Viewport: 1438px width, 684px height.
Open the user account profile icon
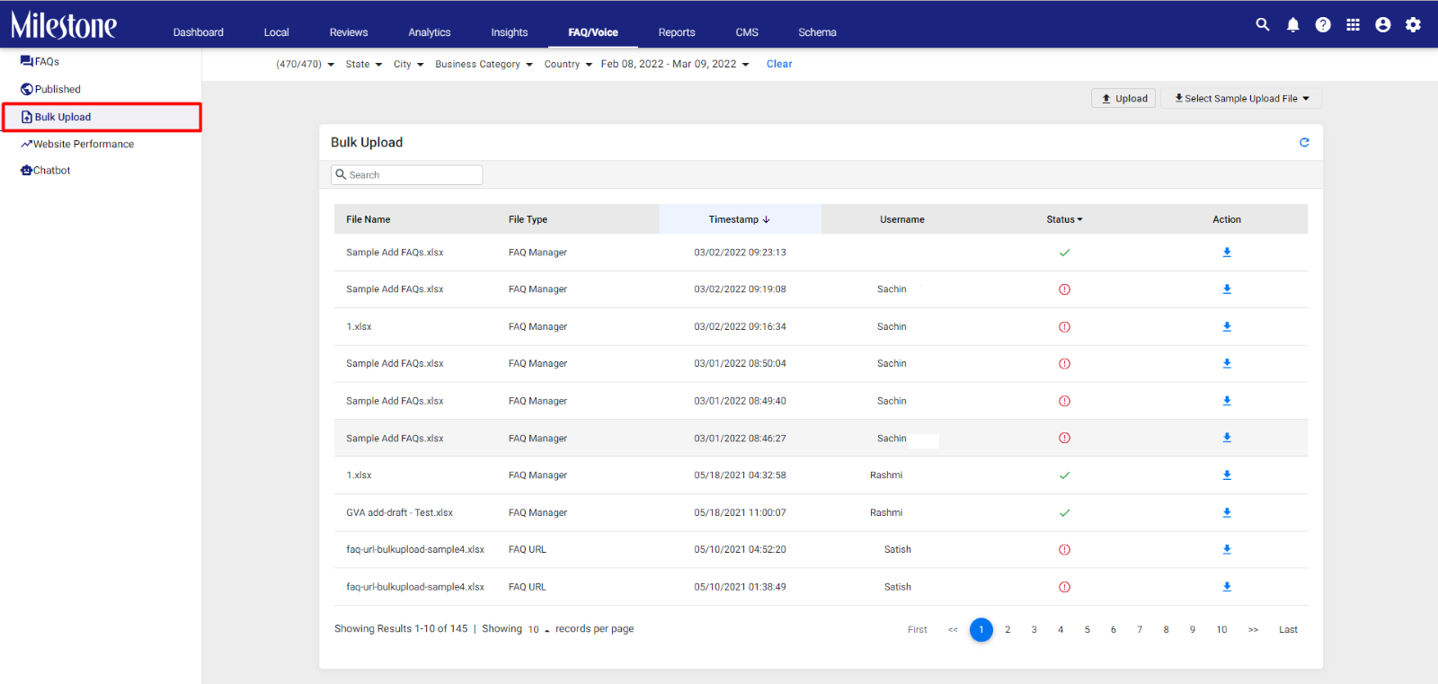coord(1383,24)
